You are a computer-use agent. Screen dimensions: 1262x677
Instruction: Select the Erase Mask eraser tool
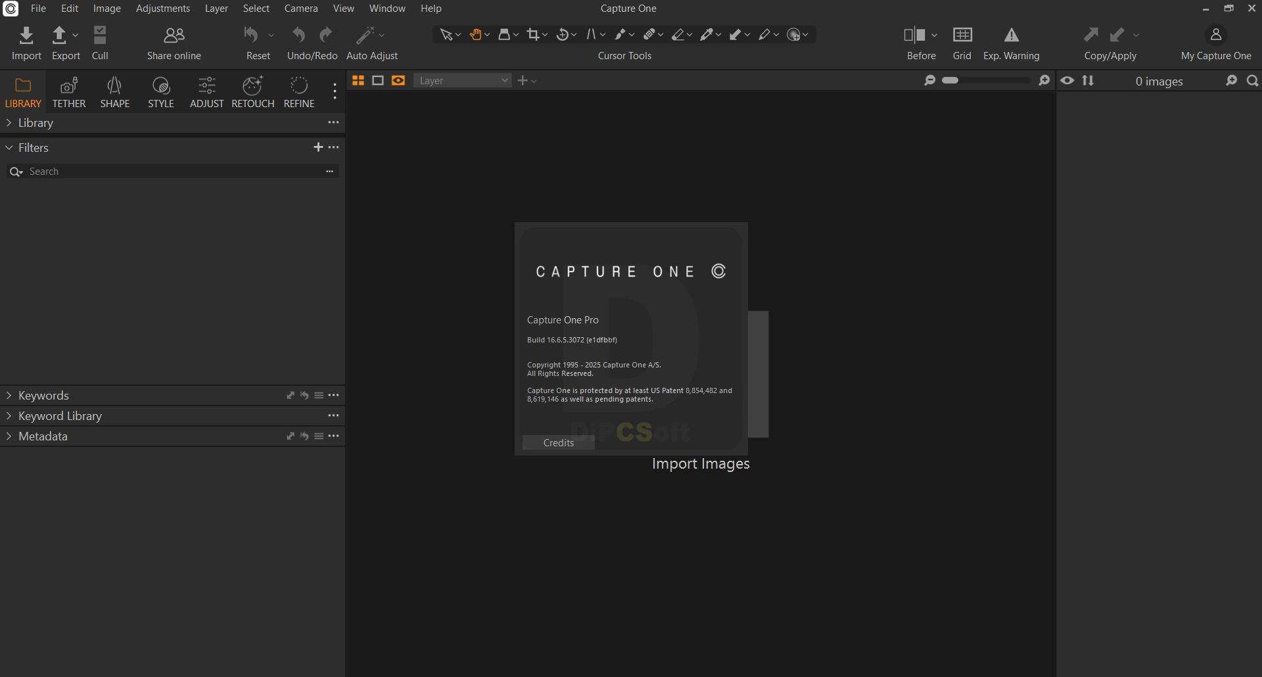pyautogui.click(x=678, y=35)
